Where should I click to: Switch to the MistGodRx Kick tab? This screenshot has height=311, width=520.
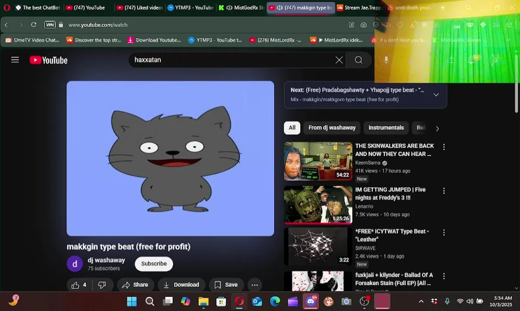tap(241, 8)
